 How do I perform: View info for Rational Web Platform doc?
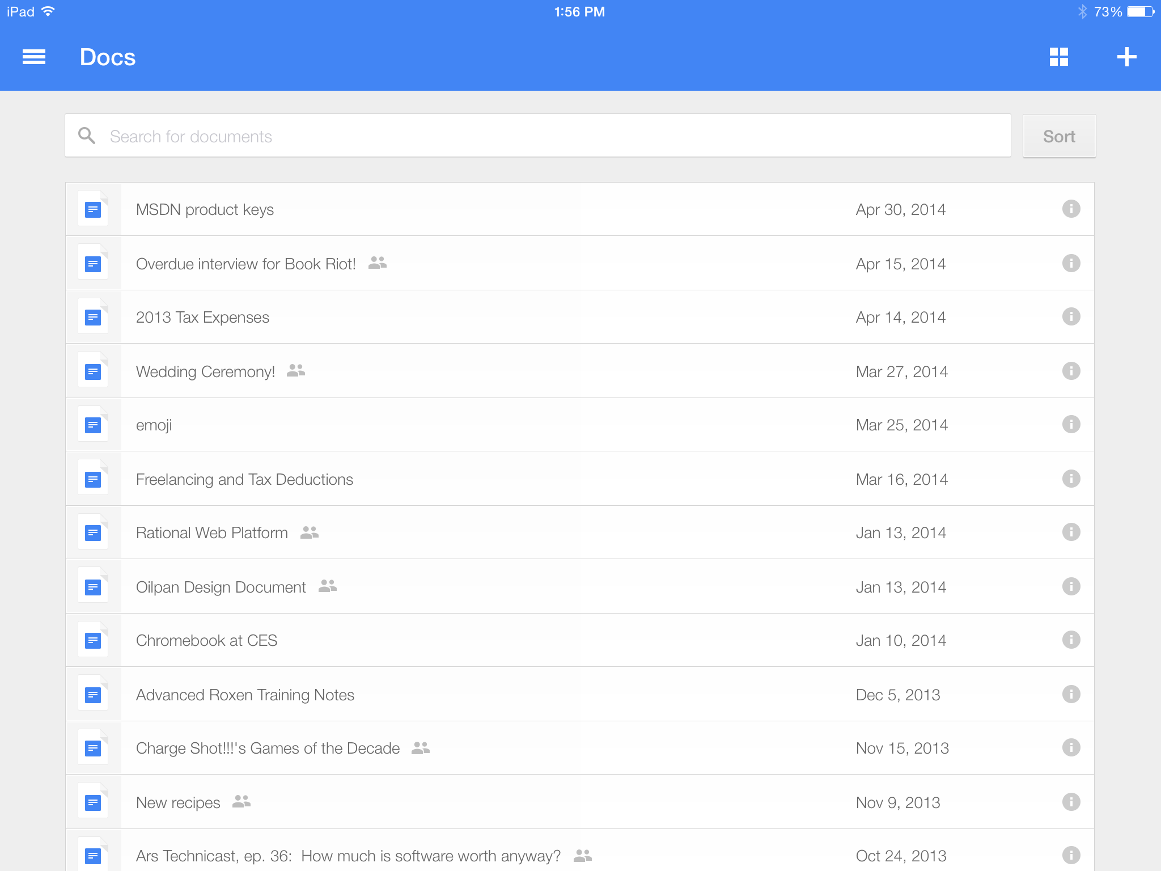click(1071, 531)
